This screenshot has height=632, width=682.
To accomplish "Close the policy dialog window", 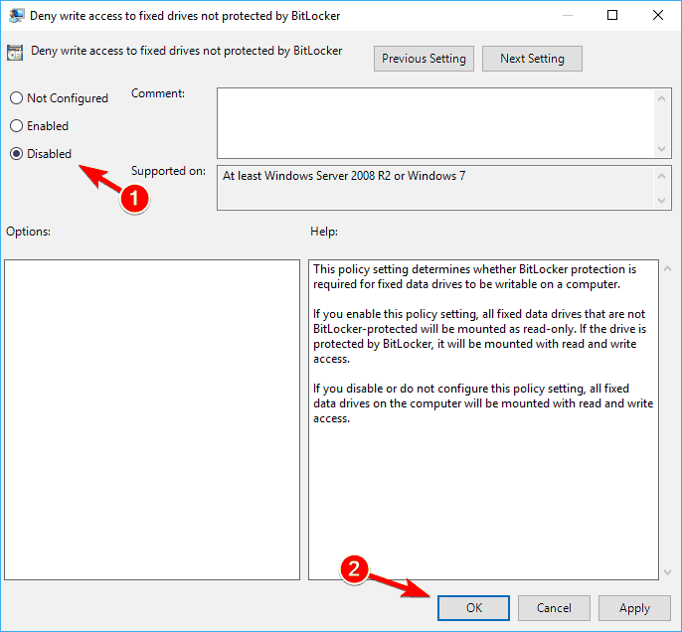I will coord(658,15).
